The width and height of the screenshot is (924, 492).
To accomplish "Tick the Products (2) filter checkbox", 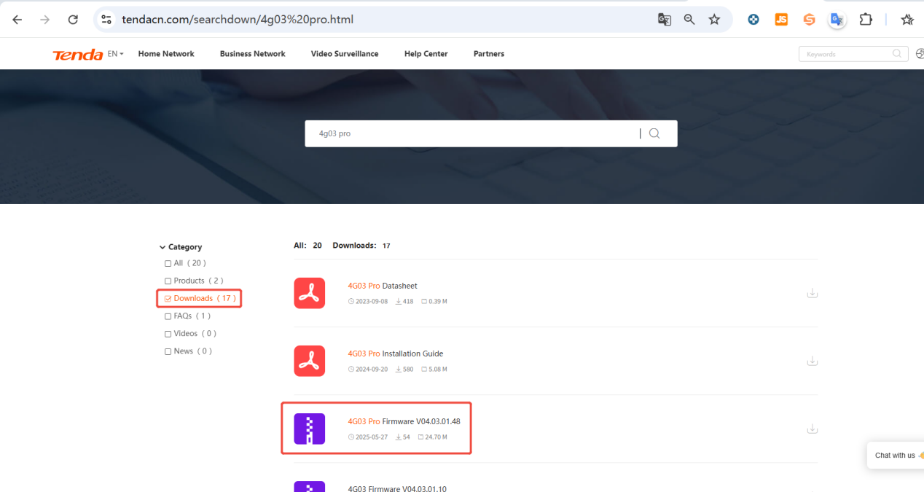I will click(x=168, y=281).
